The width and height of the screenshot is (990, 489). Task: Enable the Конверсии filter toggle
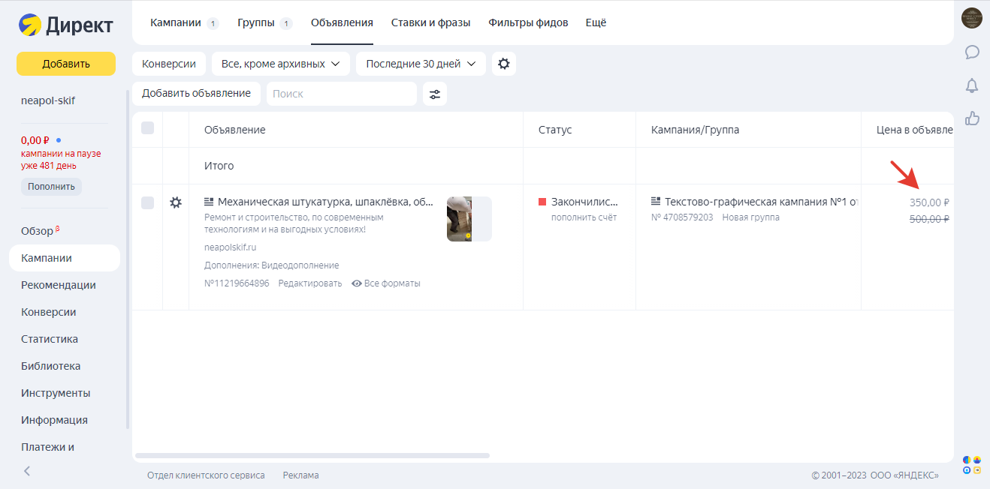click(x=168, y=64)
